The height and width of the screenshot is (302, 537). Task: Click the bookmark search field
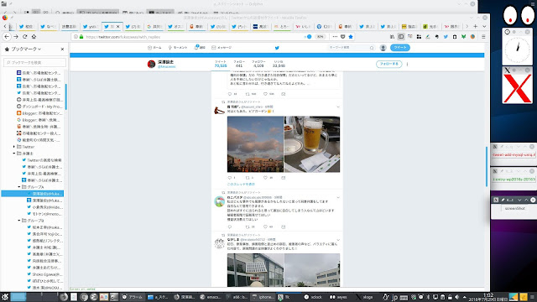[x=34, y=62]
